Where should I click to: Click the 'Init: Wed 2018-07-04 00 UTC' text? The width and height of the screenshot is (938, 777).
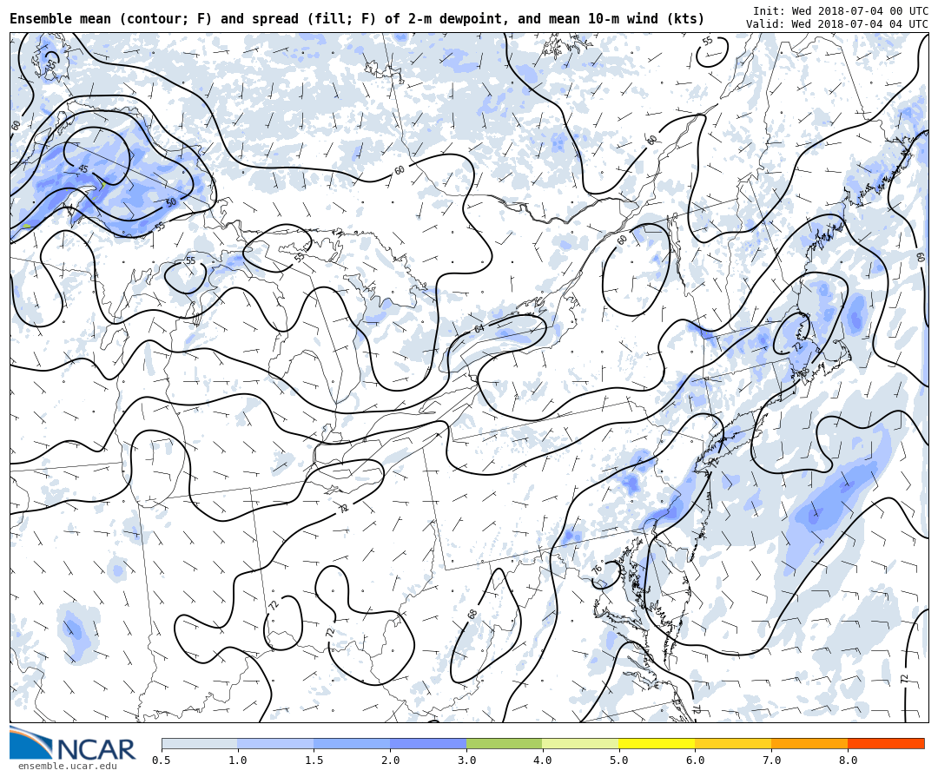pyautogui.click(x=841, y=10)
